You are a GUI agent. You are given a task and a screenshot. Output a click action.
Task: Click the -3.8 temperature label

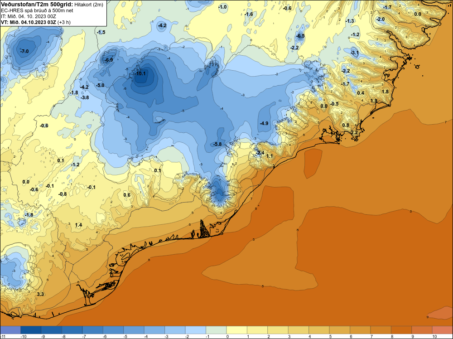[x=85, y=98]
